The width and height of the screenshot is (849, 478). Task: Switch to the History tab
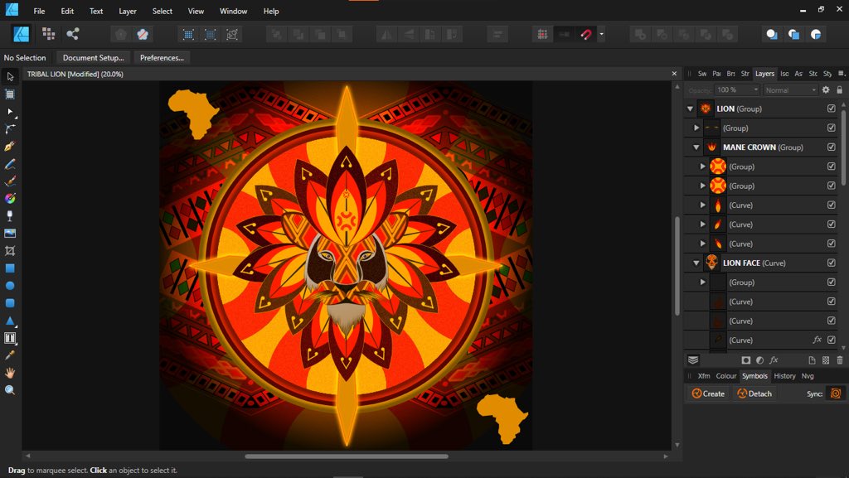tap(784, 376)
